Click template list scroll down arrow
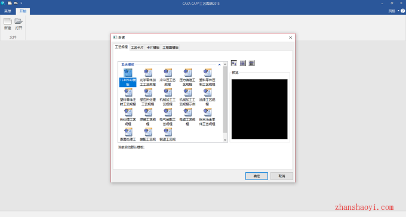 (224, 139)
